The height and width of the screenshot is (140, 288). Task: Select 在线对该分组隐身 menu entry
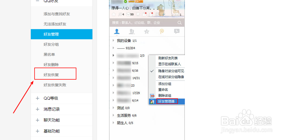[167, 77]
